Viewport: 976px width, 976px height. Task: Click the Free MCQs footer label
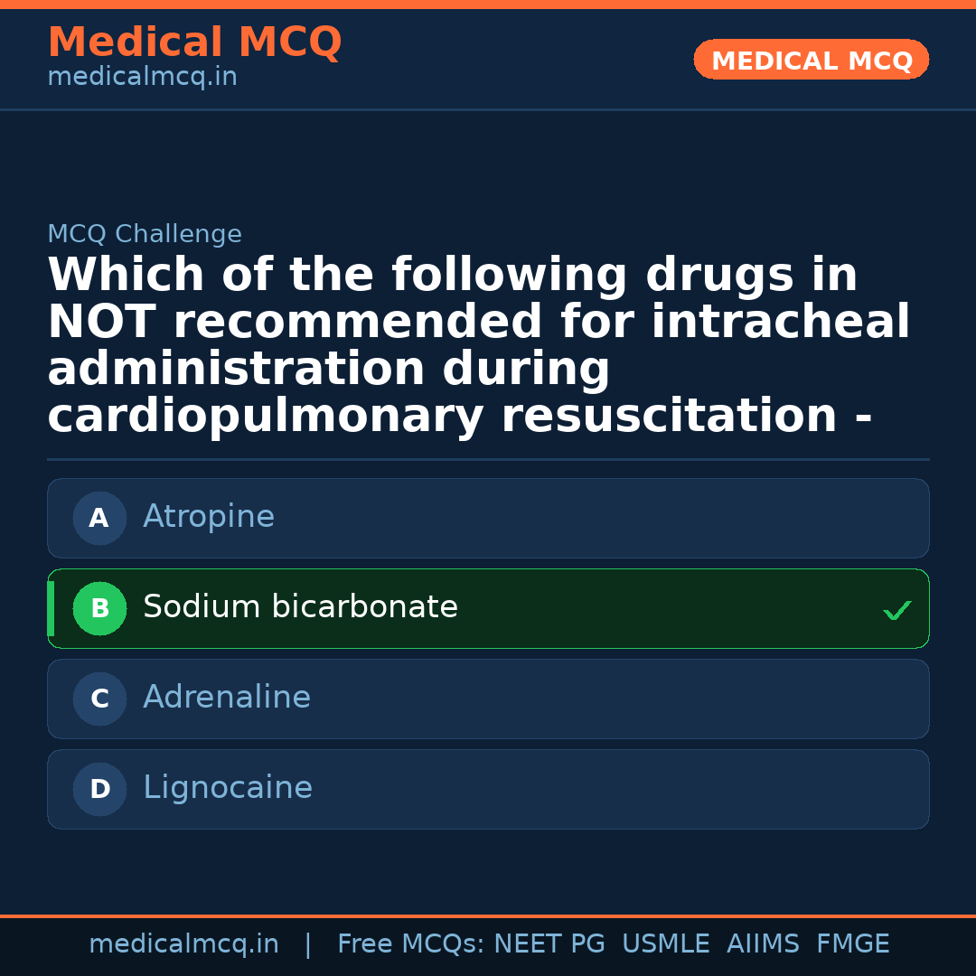click(x=410, y=944)
